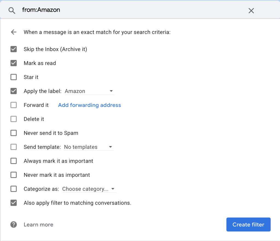Screen dimensions: 280x241
Task: Click into the from:Amazon search field
Action: tap(132, 10)
